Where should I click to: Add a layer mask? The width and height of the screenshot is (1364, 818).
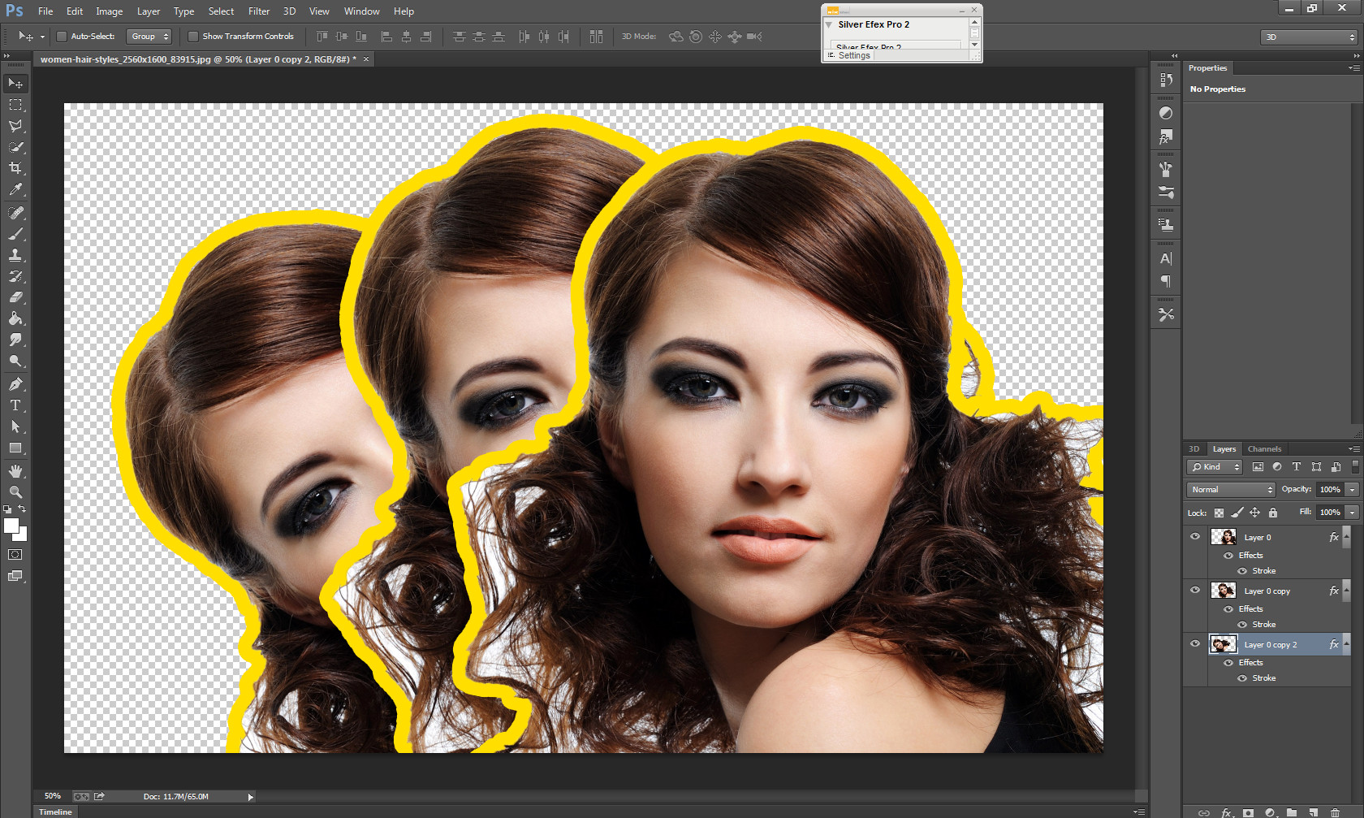(x=1248, y=812)
